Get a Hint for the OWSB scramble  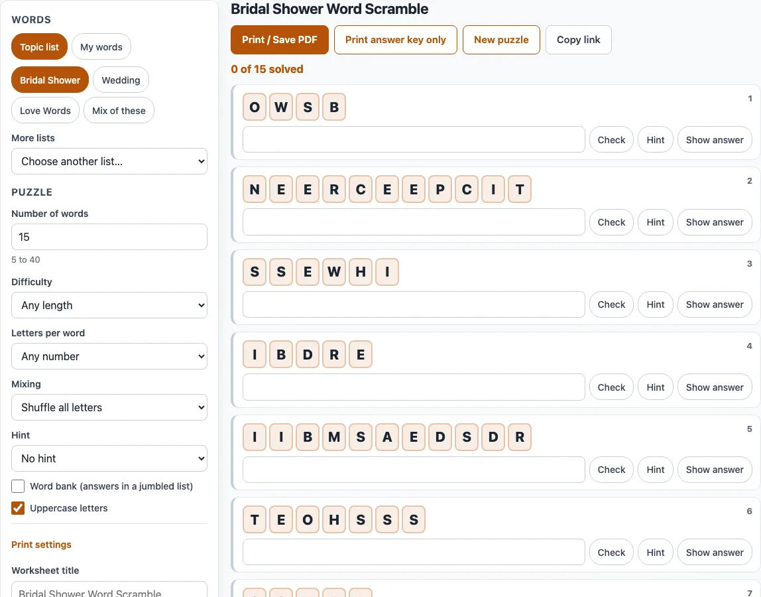click(x=655, y=139)
